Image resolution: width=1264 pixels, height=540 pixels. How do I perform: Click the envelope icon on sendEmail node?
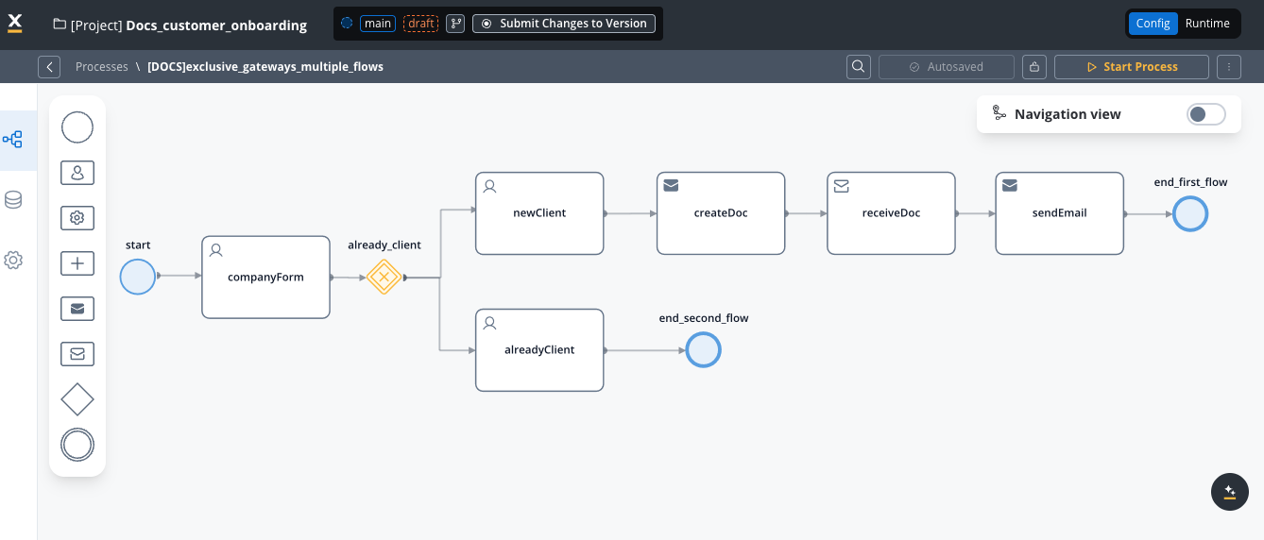pyautogui.click(x=1010, y=187)
